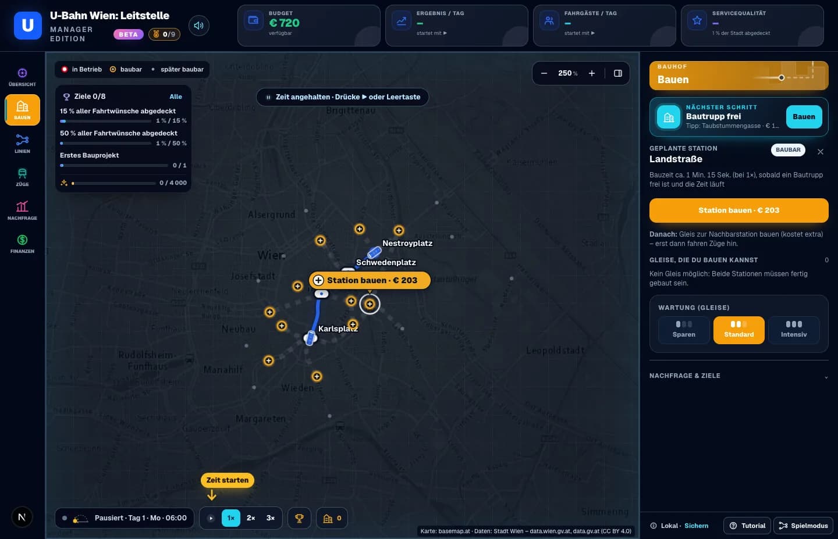Image resolution: width=838 pixels, height=539 pixels.
Task: Open the Budget € 720 card
Action: point(309,26)
